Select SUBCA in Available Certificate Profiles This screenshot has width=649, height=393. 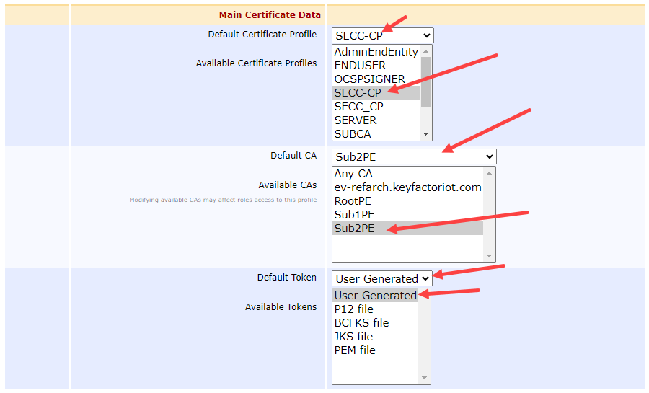353,134
